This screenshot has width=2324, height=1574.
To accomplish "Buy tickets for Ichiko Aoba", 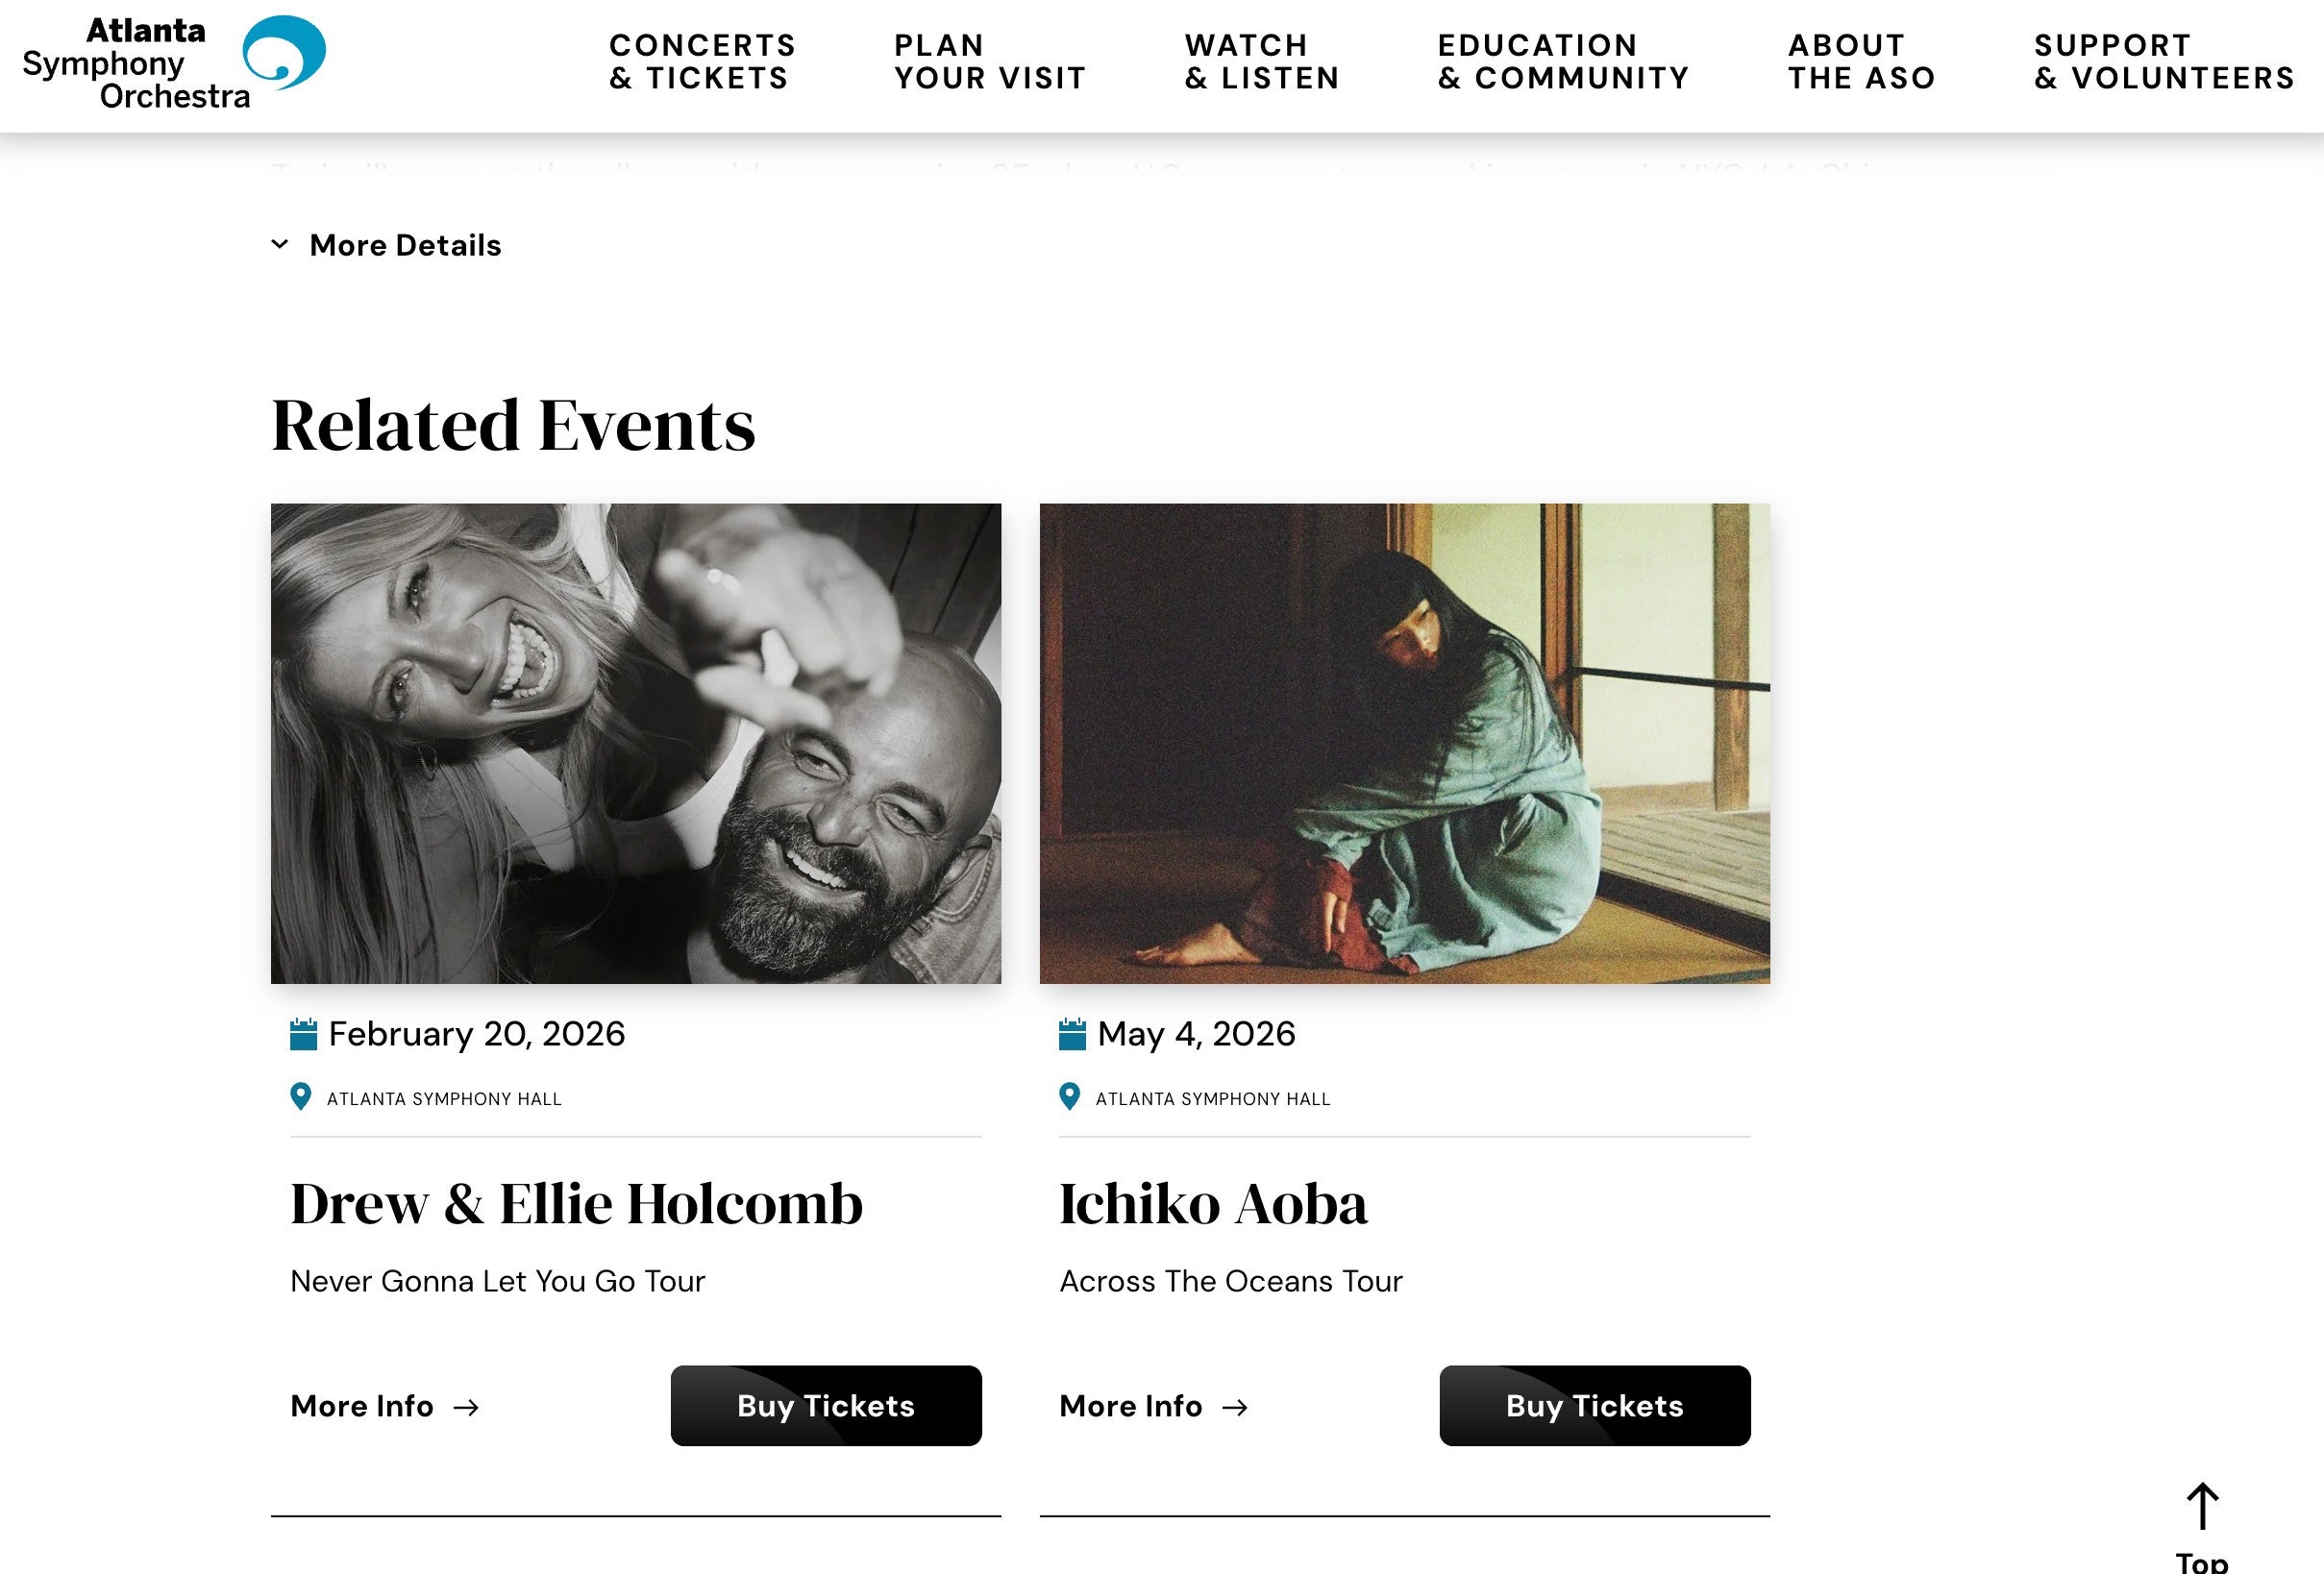I will click(1595, 1405).
